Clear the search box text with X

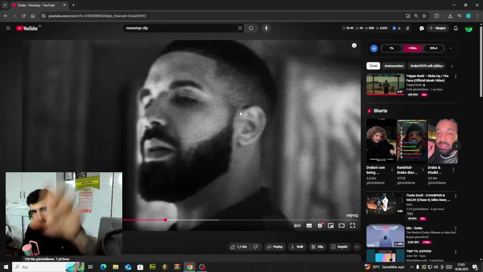[x=240, y=28]
